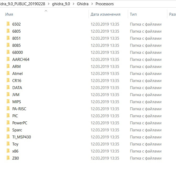Navigate to the ghidra_9.0_PUBLIC_20190228 breadcrumb

[23, 4]
